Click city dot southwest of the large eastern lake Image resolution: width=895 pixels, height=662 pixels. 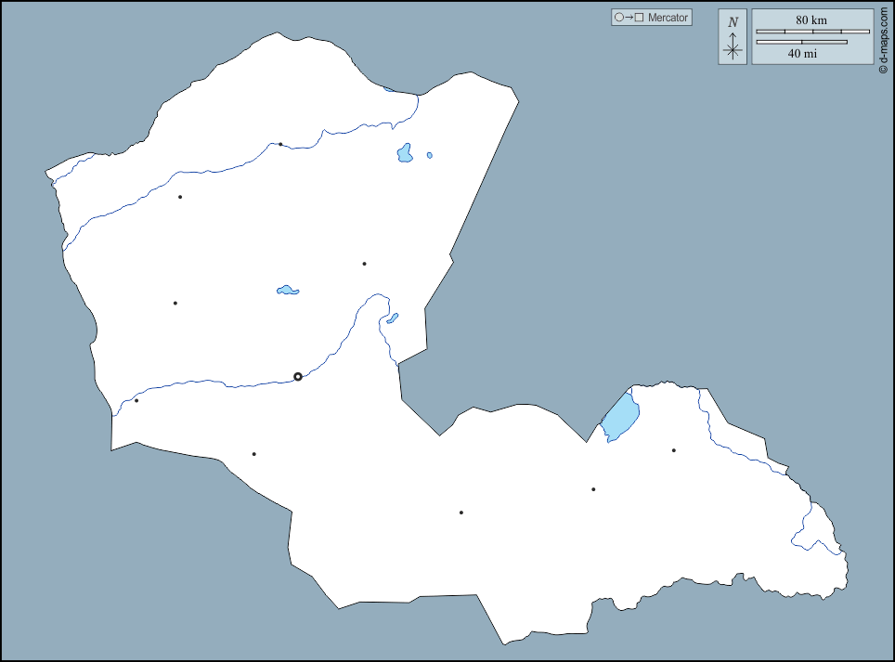click(x=593, y=489)
